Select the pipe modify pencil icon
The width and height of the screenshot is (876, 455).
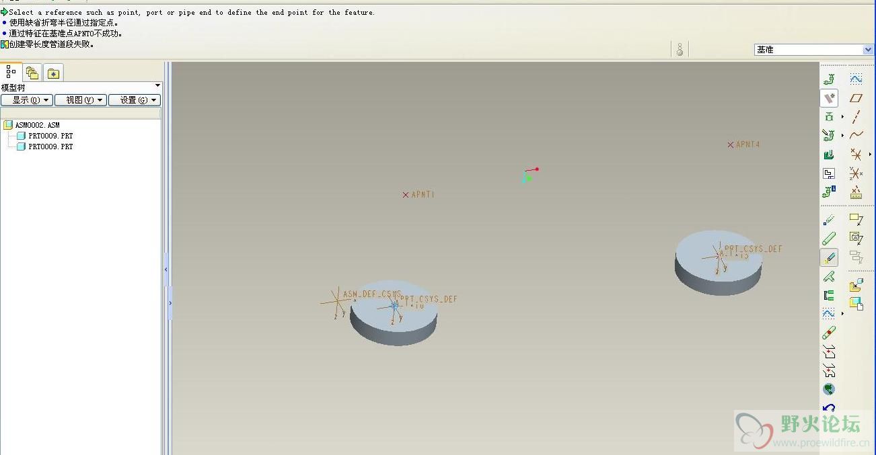click(x=829, y=136)
